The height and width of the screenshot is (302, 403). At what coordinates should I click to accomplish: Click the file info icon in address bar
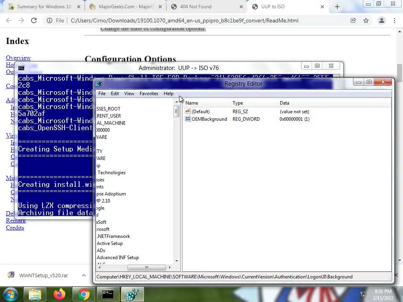(x=50, y=20)
